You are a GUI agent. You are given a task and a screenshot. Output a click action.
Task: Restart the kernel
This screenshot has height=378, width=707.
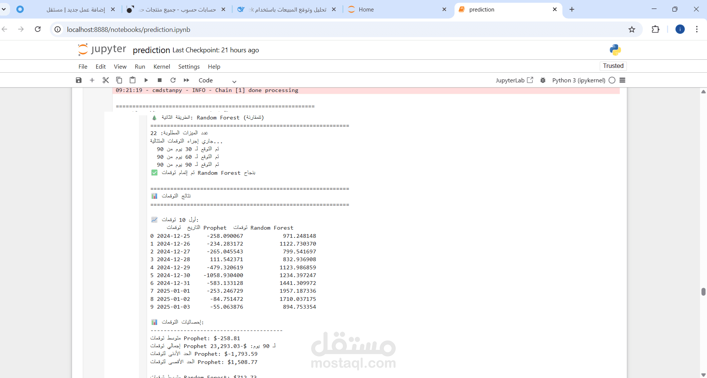pyautogui.click(x=173, y=80)
